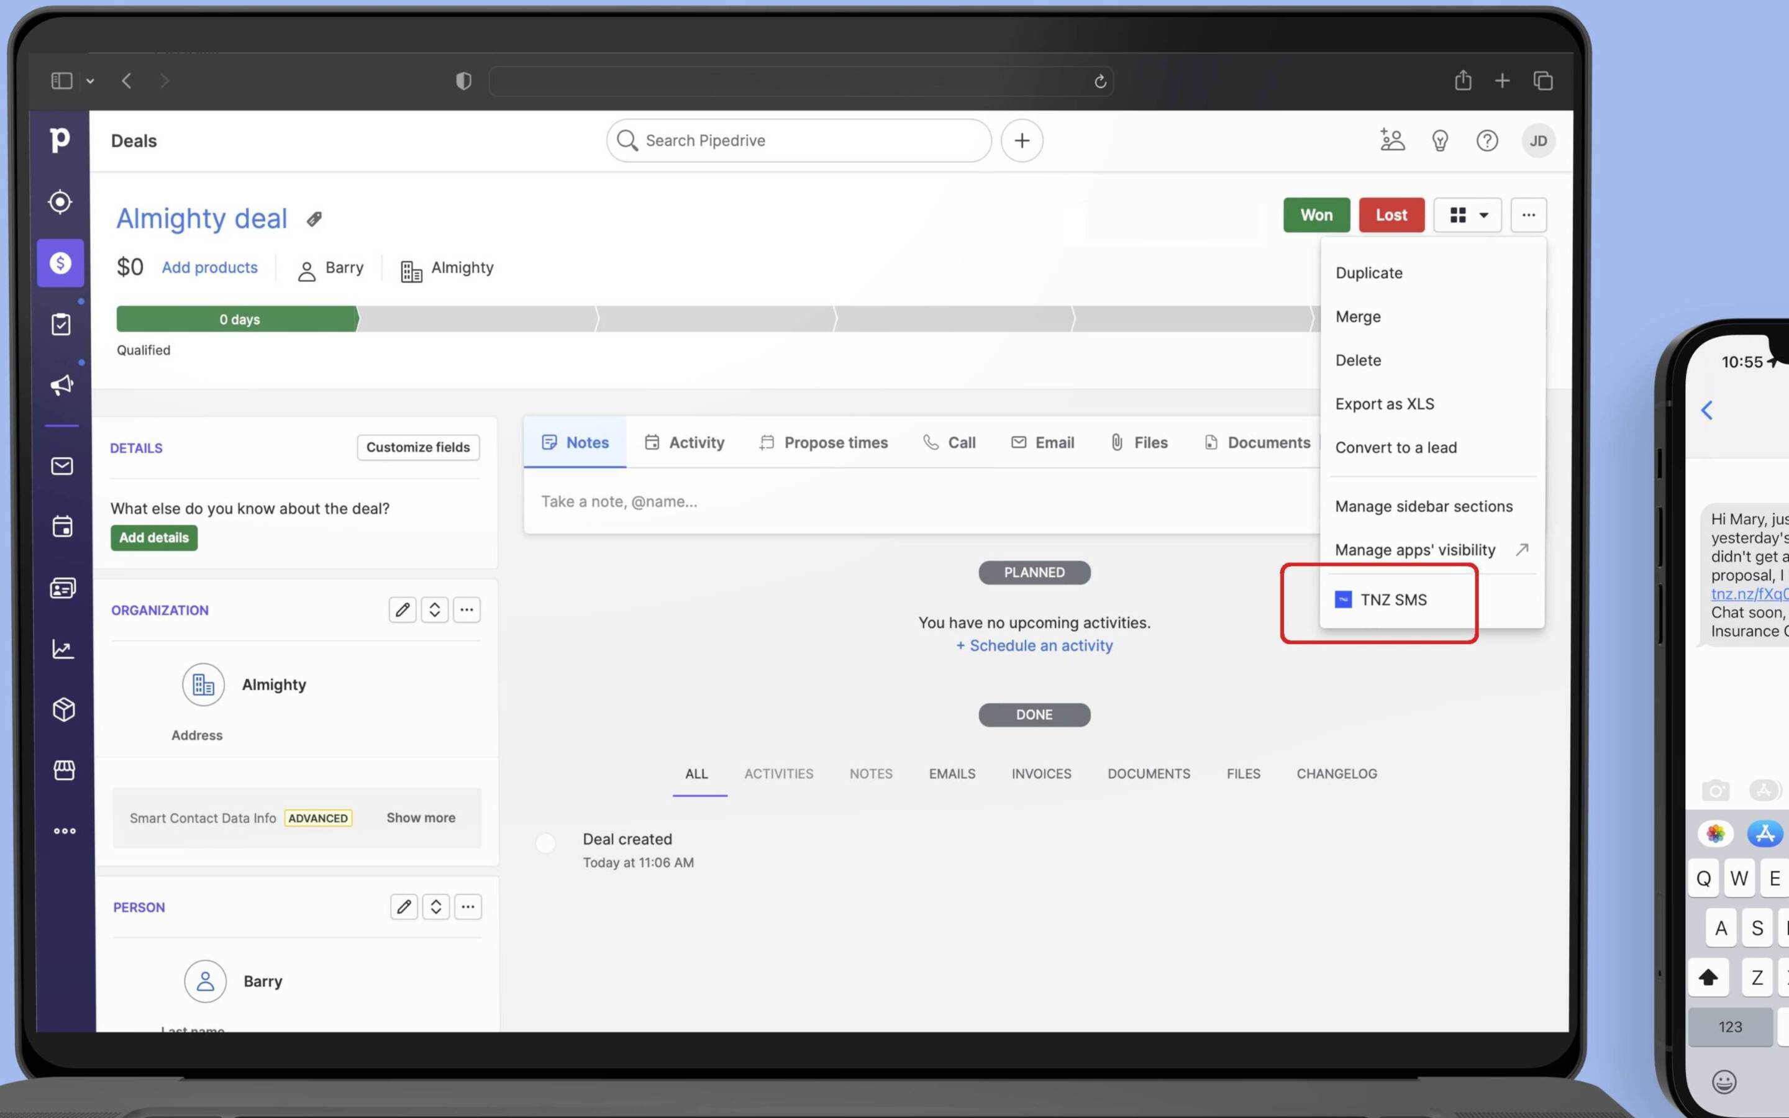Switch to the Propose times tab
Screen dimensions: 1789x1118
click(x=824, y=442)
